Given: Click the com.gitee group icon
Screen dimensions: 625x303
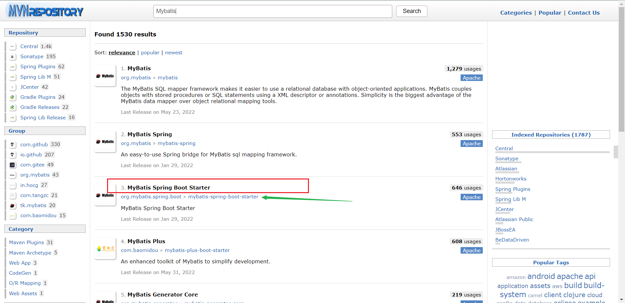Looking at the screenshot, I should 12,165.
